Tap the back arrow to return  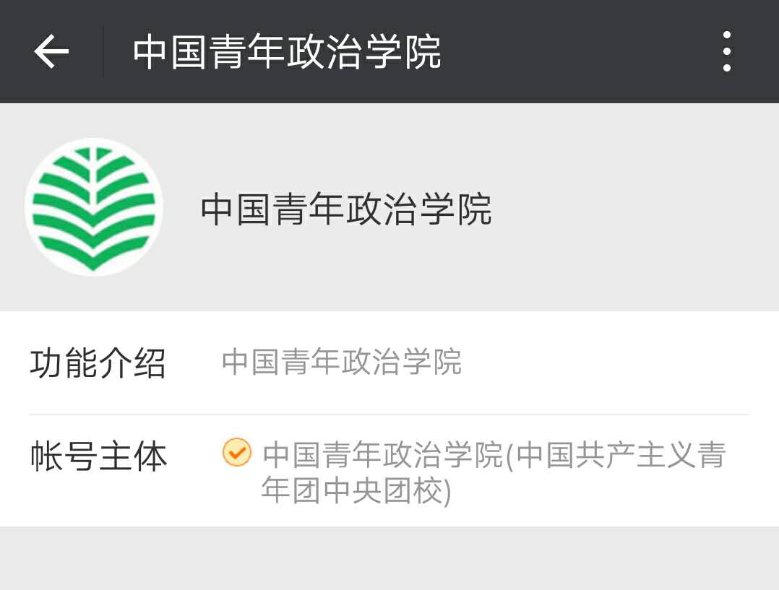(49, 51)
